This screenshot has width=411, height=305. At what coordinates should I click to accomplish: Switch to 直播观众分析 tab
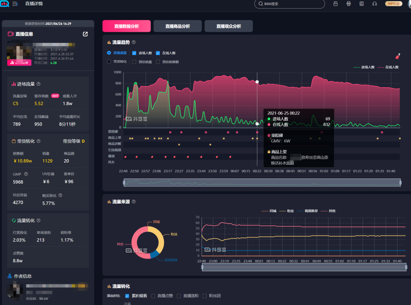click(228, 26)
